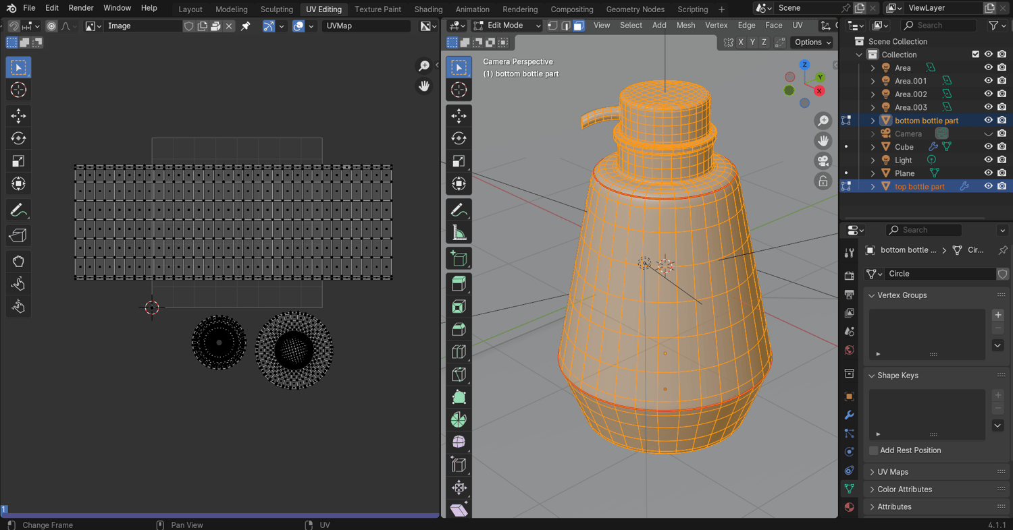
Task: Open the Modifiers properties tab
Action: click(x=849, y=415)
